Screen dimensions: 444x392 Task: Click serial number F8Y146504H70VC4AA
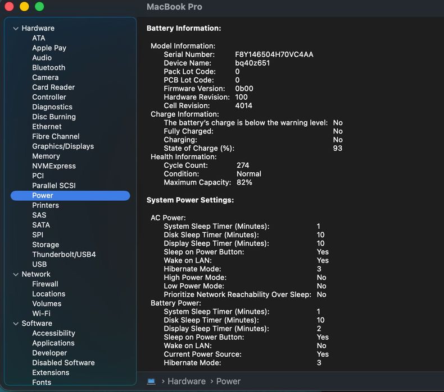click(x=274, y=54)
